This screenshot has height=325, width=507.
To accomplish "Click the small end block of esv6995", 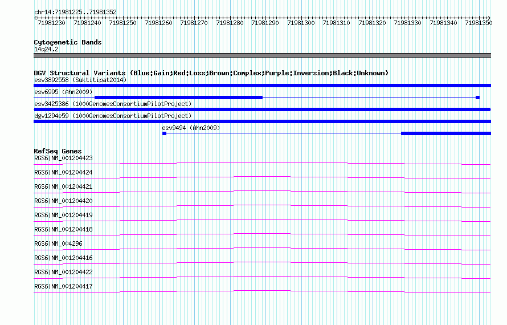I will 477,97.
